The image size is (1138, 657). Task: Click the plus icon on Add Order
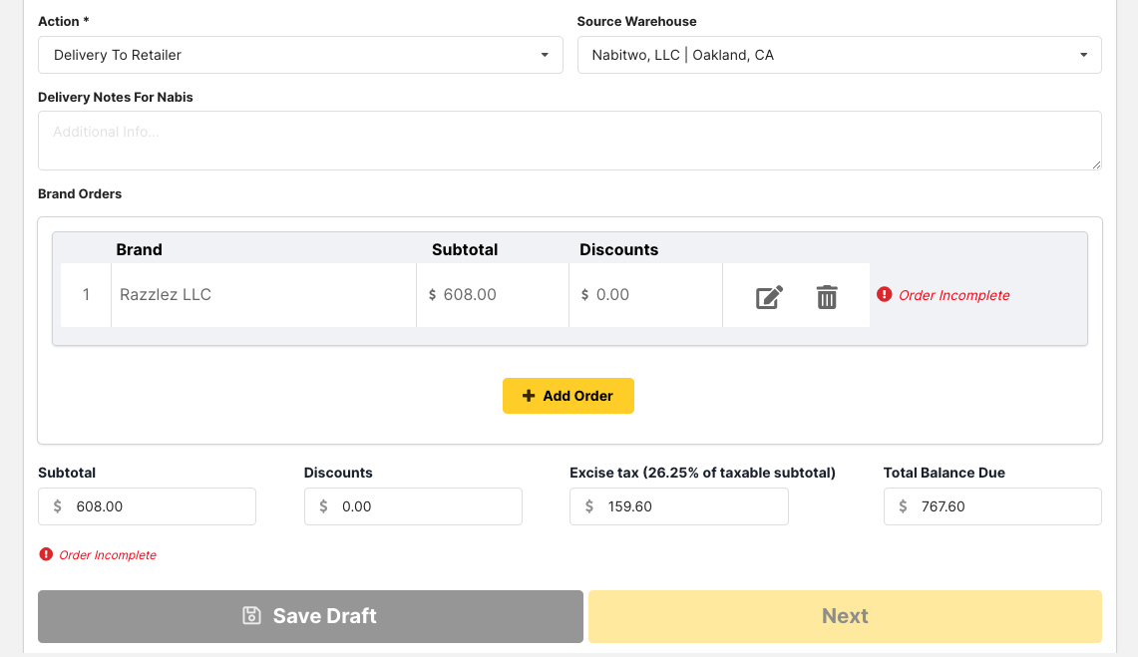pos(529,396)
